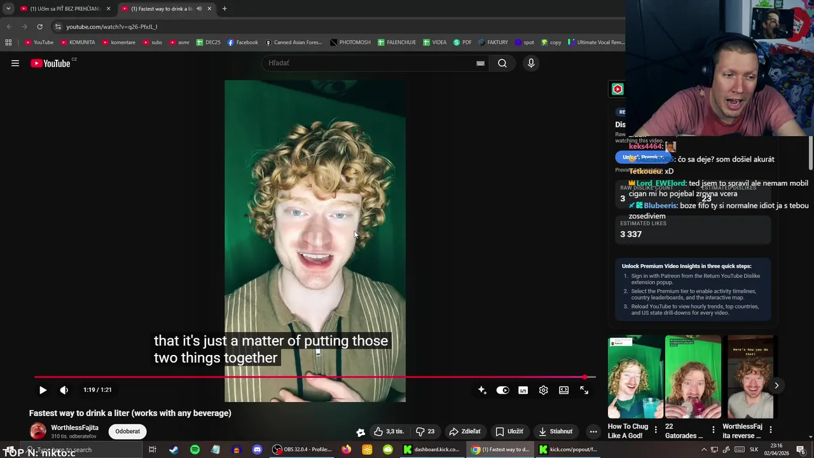The width and height of the screenshot is (814, 458).
Task: Open Steam from the taskbar
Action: tap(174, 450)
